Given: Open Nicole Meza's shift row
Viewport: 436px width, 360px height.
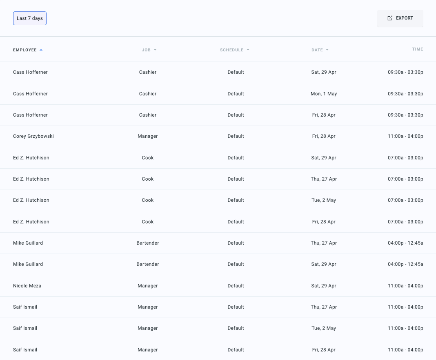Looking at the screenshot, I should tap(27, 286).
